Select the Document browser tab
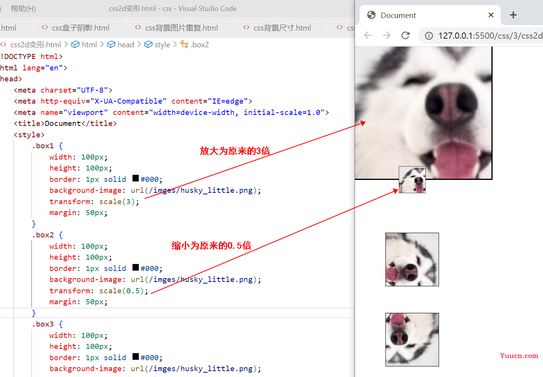 pos(430,15)
